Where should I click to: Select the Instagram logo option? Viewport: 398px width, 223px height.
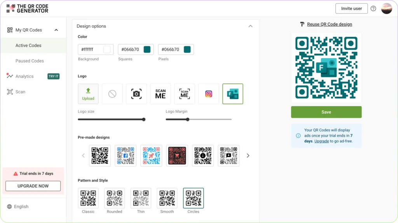[209, 94]
